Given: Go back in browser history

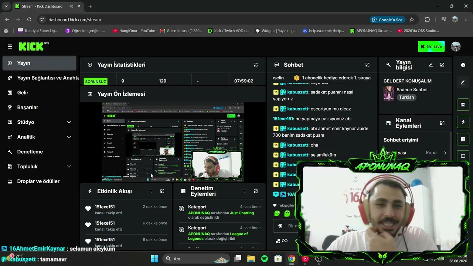Looking at the screenshot, I should 7,20.
